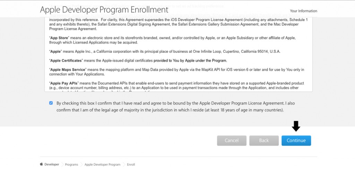355x169 pixels.
Task: Click the "Apple Certificates" definition text
Action: tap(138, 61)
